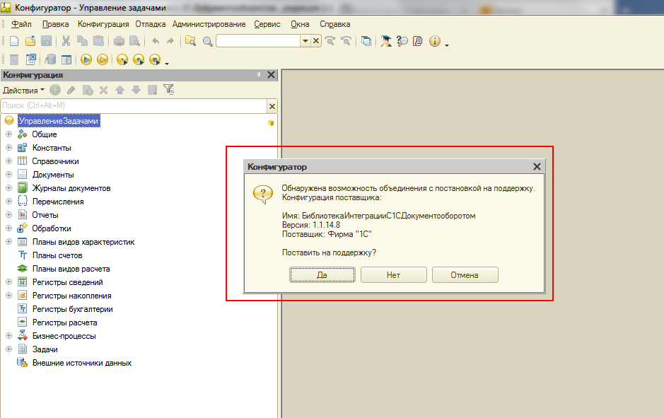Viewport: 664px width, 418px height.
Task: Open the Сервис menu
Action: click(x=267, y=24)
